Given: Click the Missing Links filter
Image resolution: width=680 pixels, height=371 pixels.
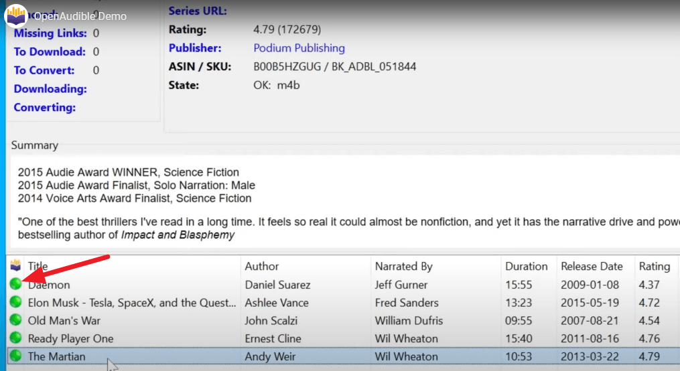Looking at the screenshot, I should click(50, 33).
